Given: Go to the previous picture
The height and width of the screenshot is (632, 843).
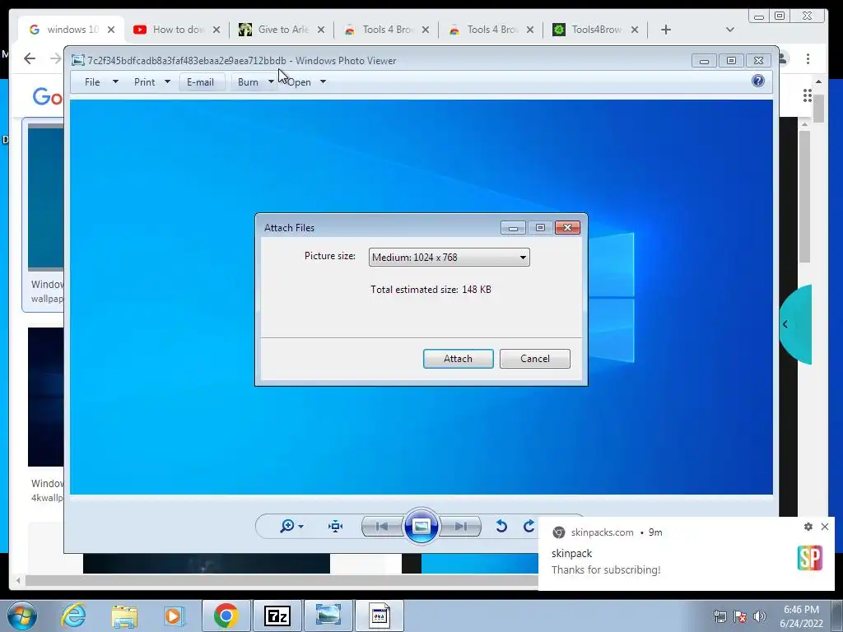Looking at the screenshot, I should point(382,526).
